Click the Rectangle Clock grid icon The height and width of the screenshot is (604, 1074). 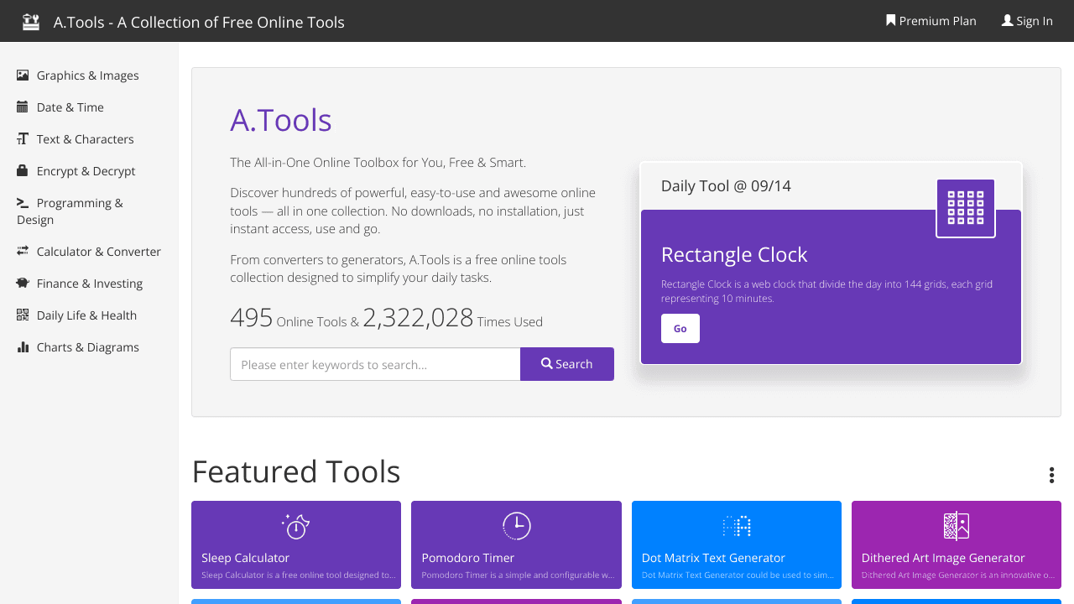(965, 208)
